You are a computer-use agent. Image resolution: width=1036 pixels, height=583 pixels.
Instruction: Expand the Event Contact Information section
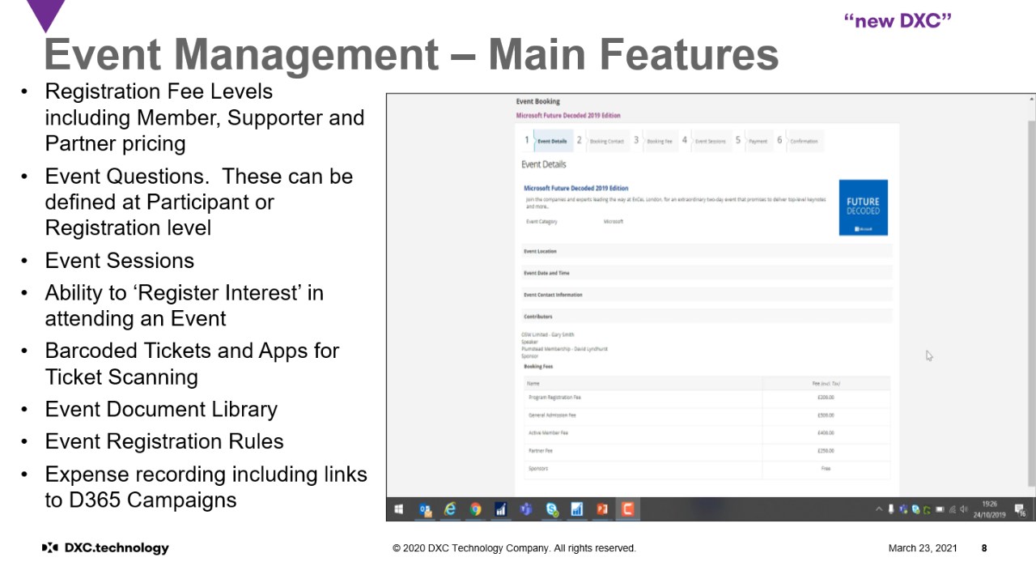(707, 295)
